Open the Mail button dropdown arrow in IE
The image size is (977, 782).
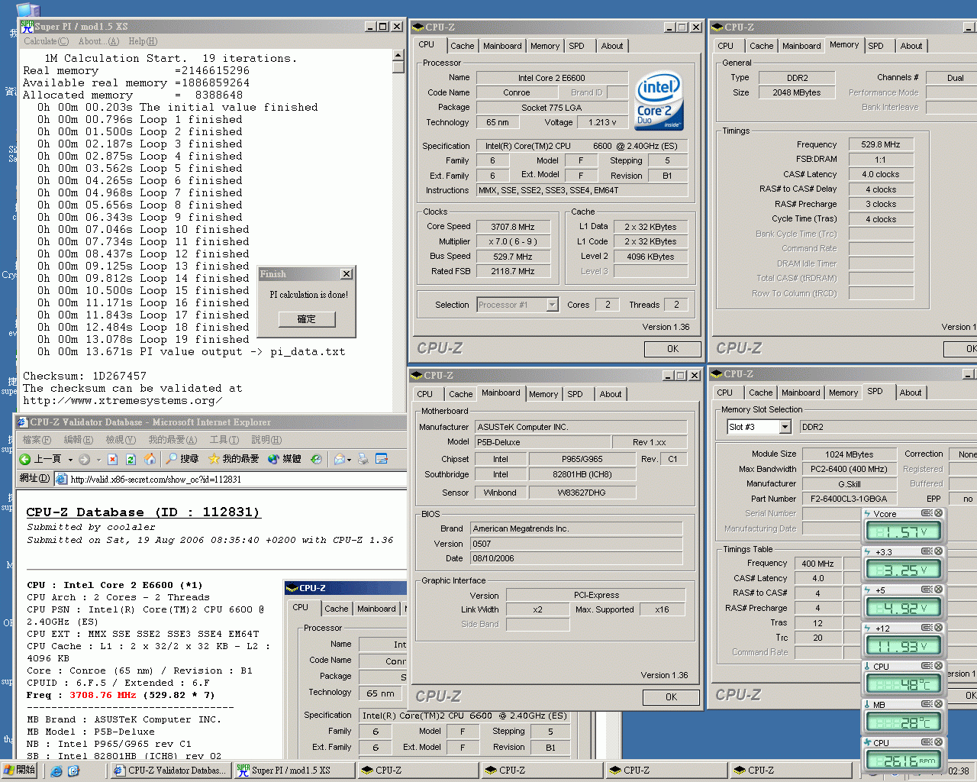tap(349, 460)
